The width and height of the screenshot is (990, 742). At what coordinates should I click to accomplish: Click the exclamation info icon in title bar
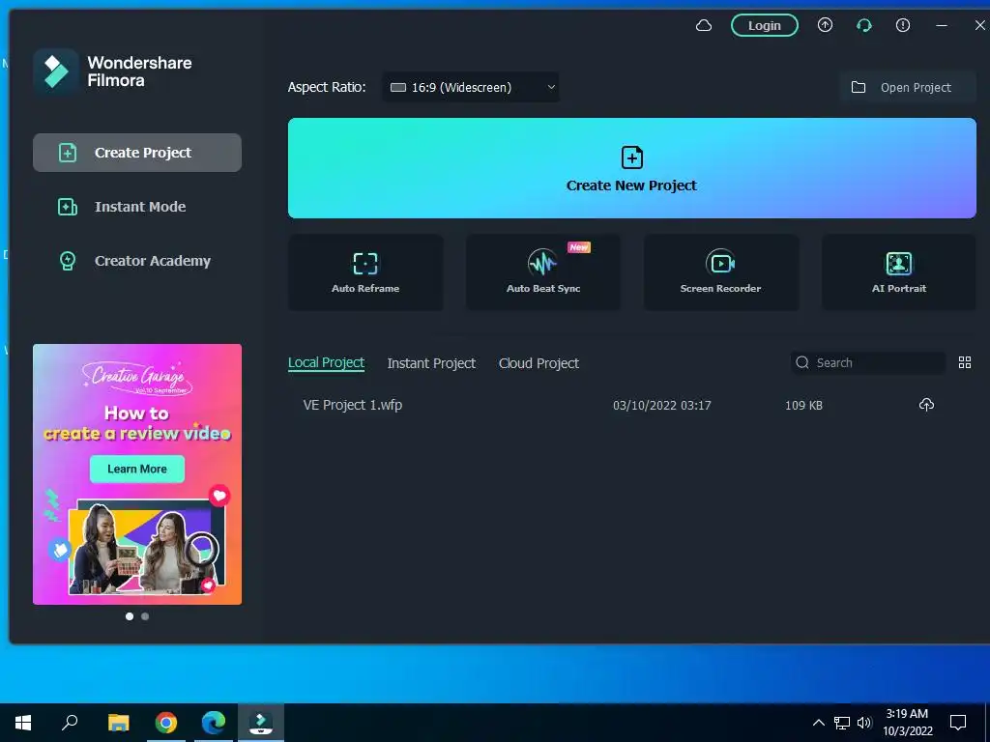coord(903,25)
